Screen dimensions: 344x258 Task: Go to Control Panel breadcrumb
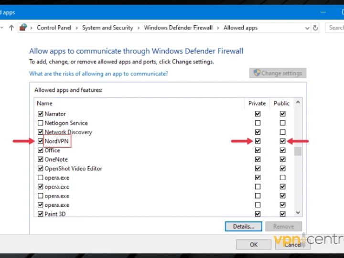54,28
